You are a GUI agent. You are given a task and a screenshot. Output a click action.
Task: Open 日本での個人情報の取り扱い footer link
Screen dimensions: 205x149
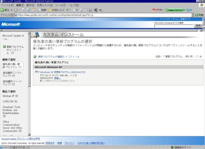pyautogui.click(x=91, y=143)
